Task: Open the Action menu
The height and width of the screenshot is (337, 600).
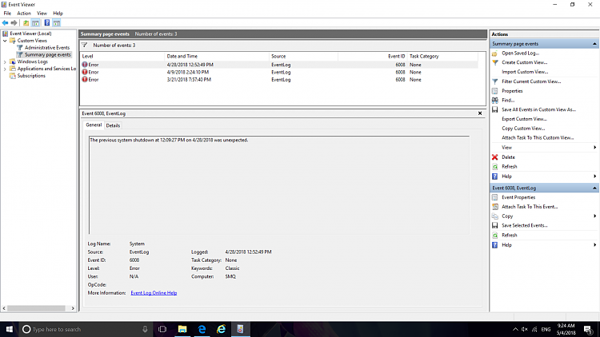Action: pos(24,14)
